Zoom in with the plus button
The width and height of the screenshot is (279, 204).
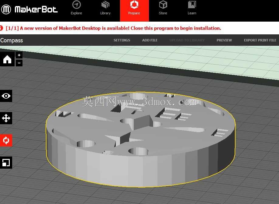(x=19, y=55)
